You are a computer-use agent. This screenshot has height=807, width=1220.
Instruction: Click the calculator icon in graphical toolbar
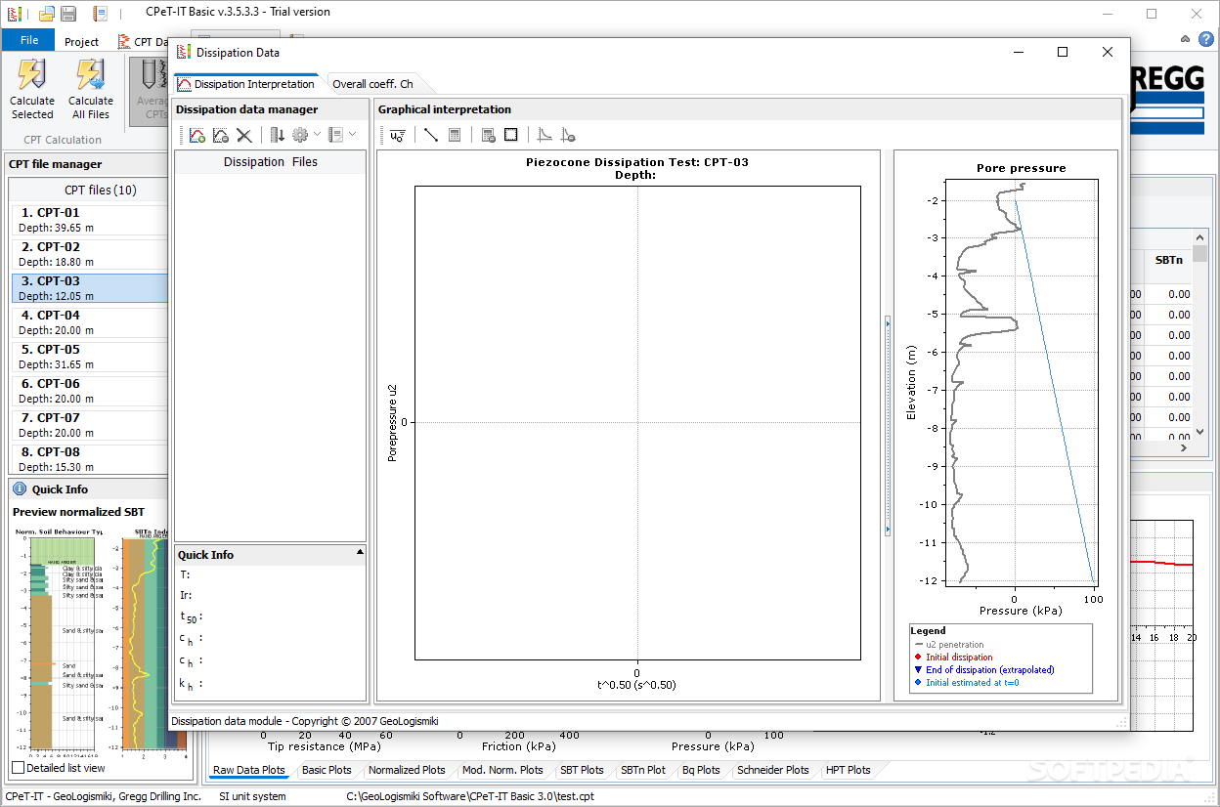[x=455, y=135]
